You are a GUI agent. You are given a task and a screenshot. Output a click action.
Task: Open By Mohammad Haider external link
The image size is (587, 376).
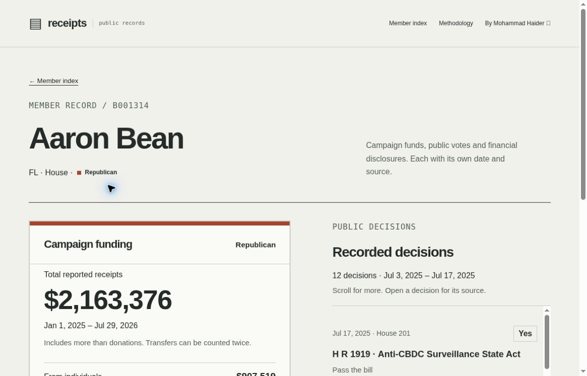pos(517,23)
